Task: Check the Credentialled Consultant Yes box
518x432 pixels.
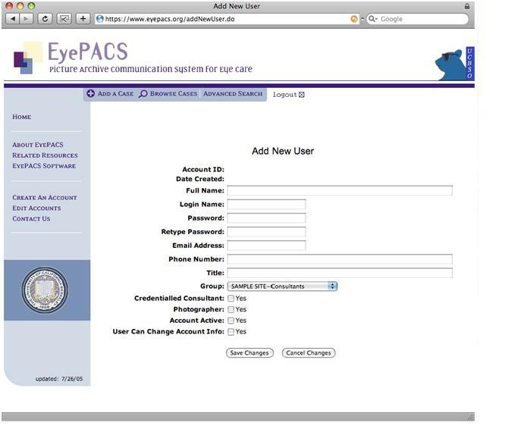Action: [x=231, y=299]
